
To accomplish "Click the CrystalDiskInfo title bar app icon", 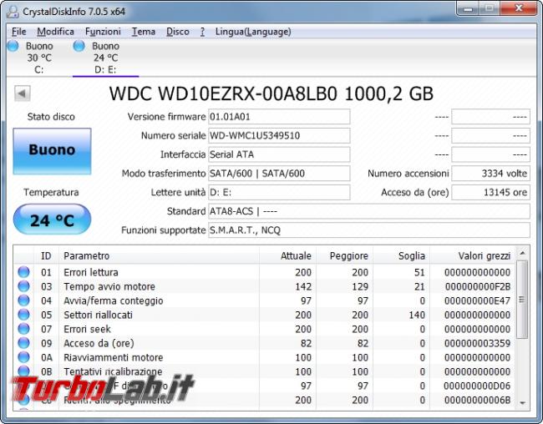I will coord(13,11).
